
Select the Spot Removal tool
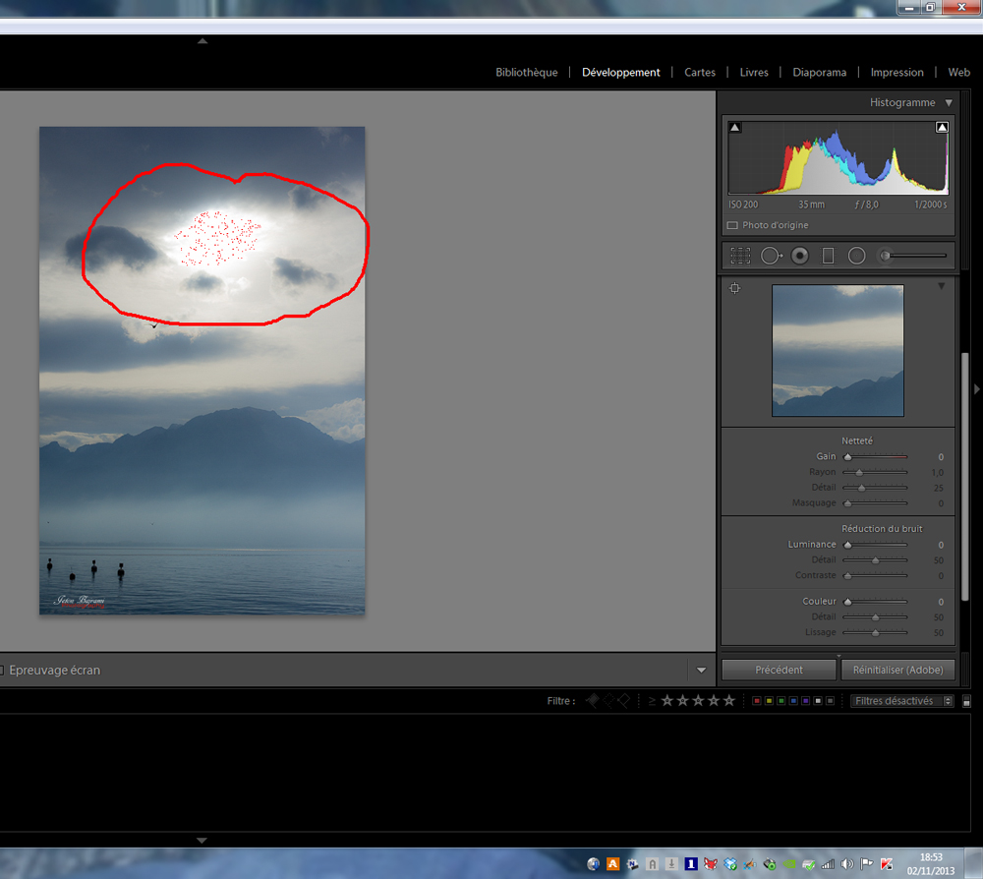point(771,256)
